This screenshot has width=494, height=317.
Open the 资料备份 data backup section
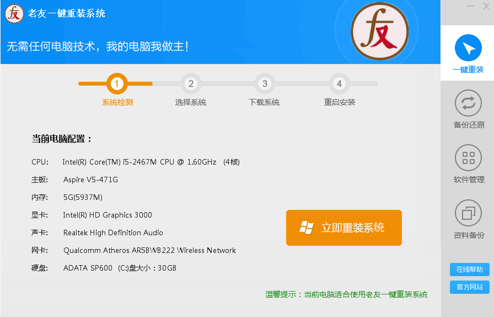tap(469, 219)
